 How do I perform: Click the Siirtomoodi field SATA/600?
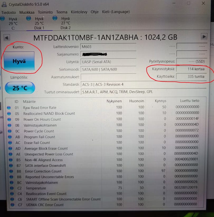(108, 69)
